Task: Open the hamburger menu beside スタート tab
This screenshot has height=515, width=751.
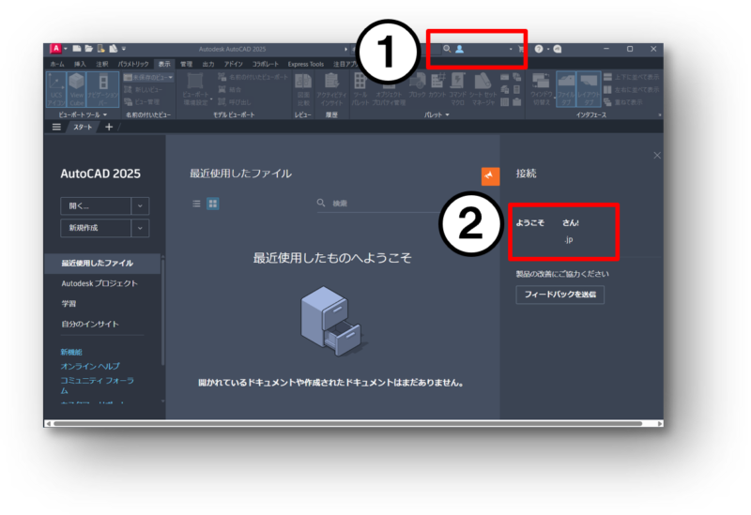Action: [x=56, y=127]
